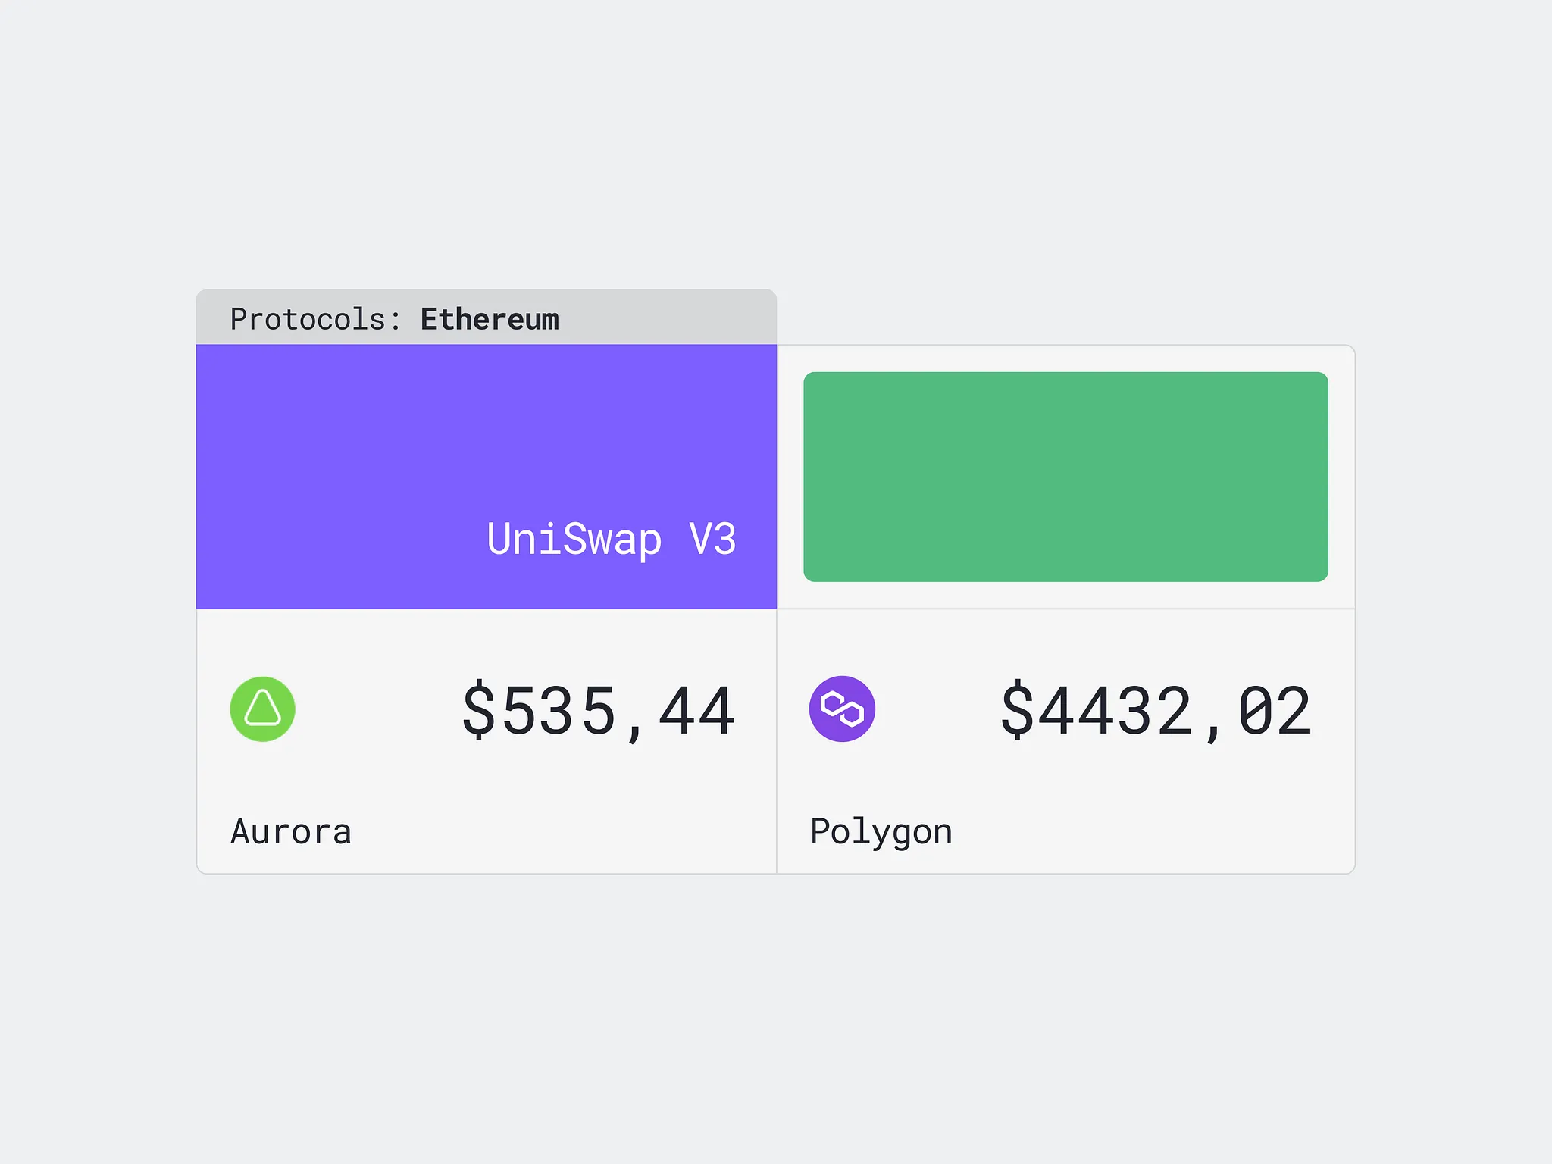
Task: Click the purple Polygon chain-link icon
Action: coord(842,709)
